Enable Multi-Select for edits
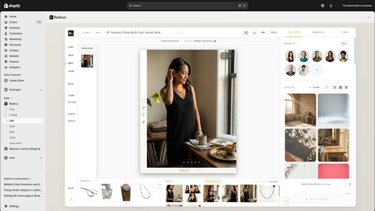 click(x=213, y=181)
